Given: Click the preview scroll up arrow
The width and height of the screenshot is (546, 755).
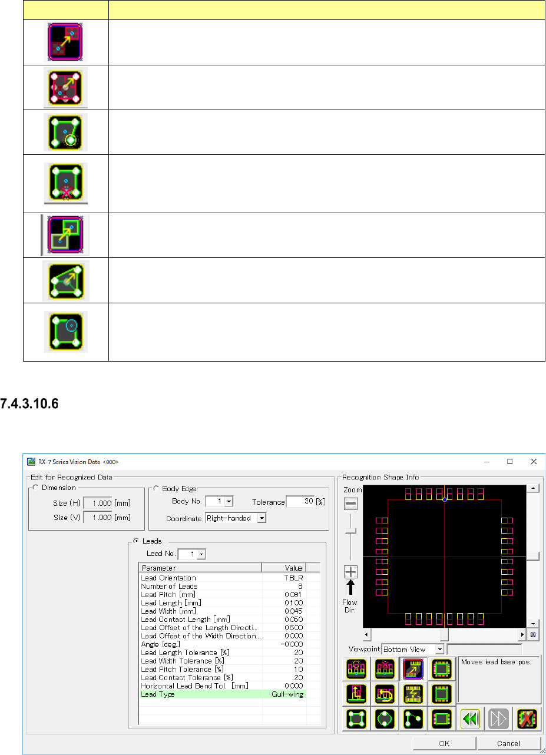Looking at the screenshot, I should coord(532,489).
